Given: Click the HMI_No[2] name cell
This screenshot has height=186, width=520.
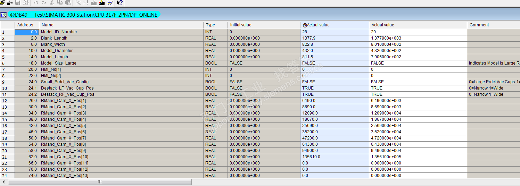Looking at the screenshot, I should point(121,76).
